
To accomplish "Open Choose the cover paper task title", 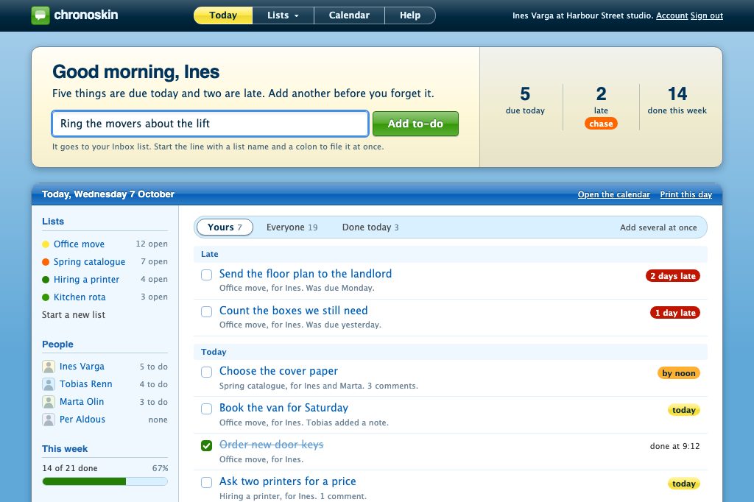I will point(278,371).
